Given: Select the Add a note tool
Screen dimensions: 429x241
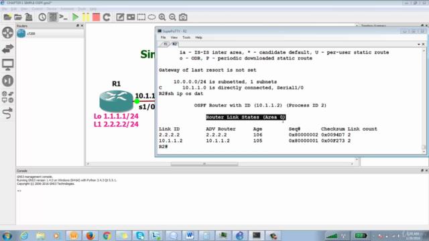Looking at the screenshot, I should (x=120, y=17).
